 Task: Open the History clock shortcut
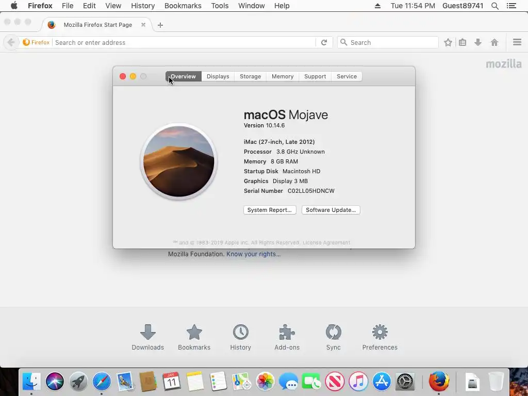click(240, 337)
